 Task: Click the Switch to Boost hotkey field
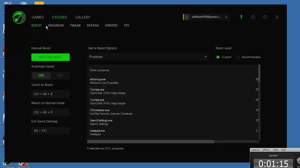pyautogui.click(x=51, y=94)
